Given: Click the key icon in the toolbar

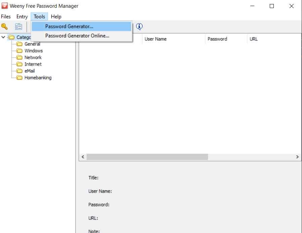Looking at the screenshot, I should [4, 27].
